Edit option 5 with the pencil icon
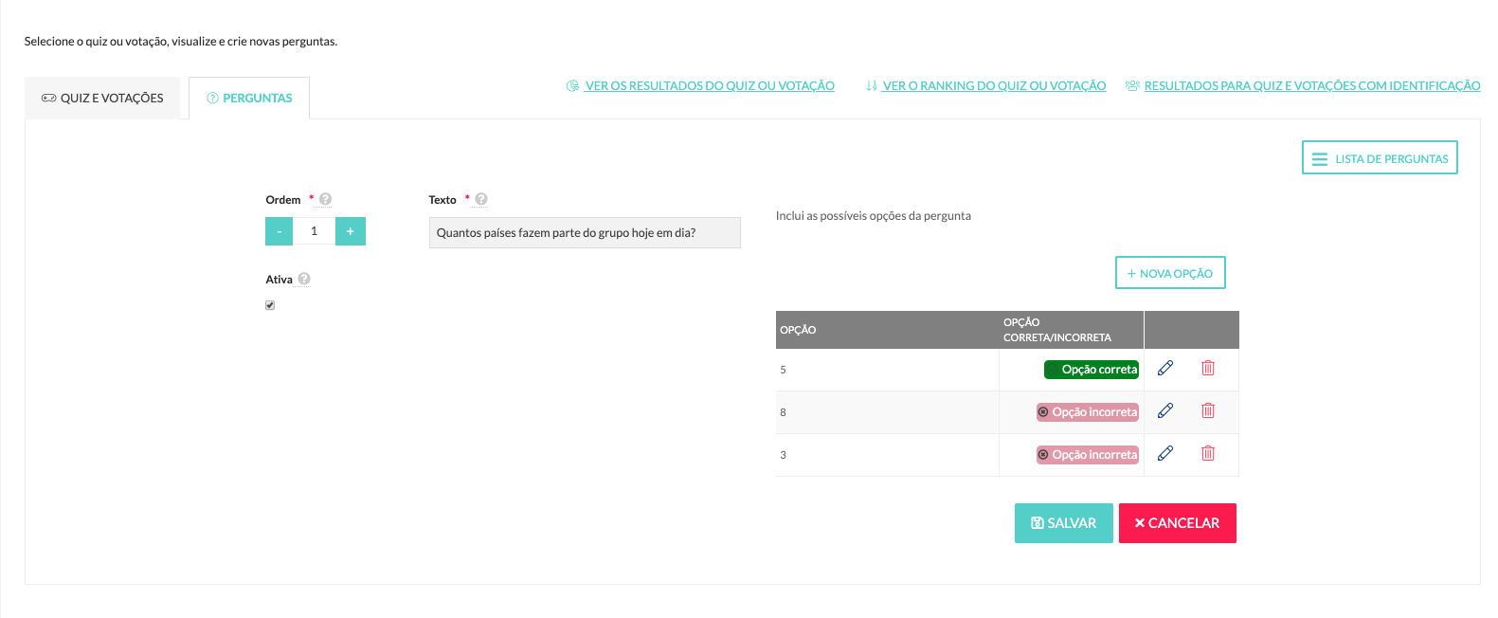This screenshot has width=1498, height=618. 1165,368
